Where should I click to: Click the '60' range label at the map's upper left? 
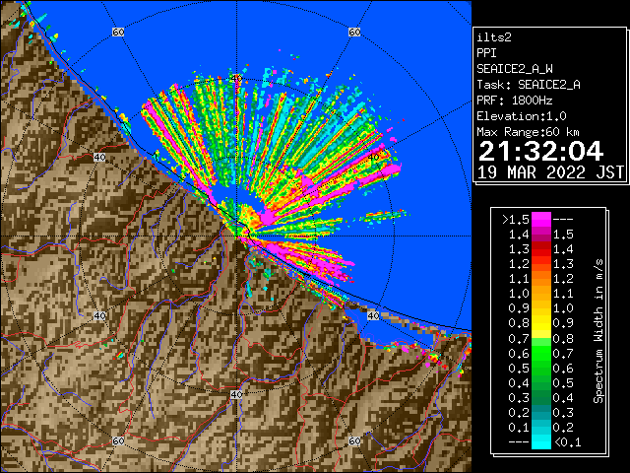click(118, 32)
